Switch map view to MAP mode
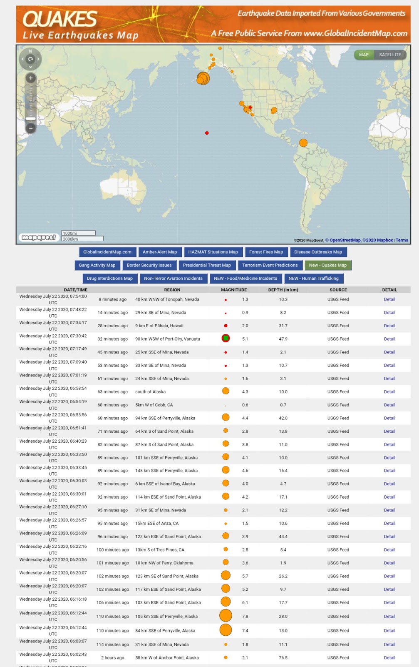419x667 pixels. tap(364, 55)
